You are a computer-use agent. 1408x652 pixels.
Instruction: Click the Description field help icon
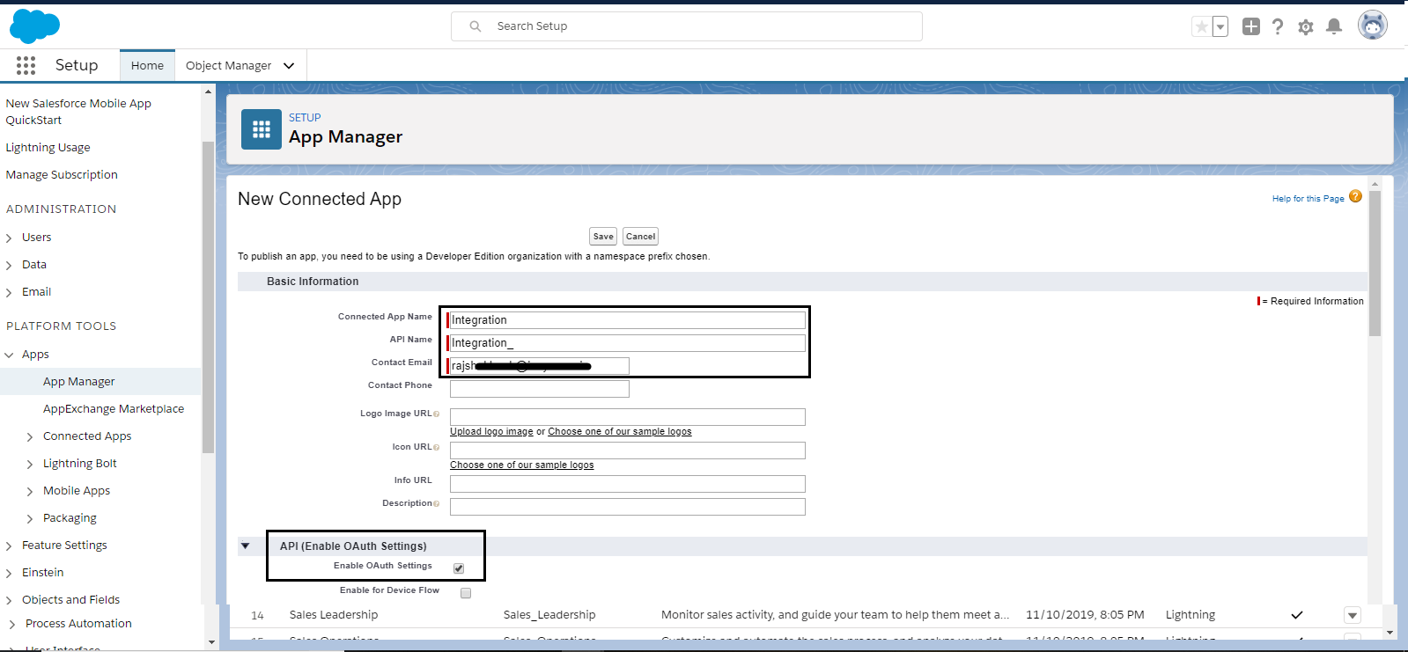tap(437, 503)
